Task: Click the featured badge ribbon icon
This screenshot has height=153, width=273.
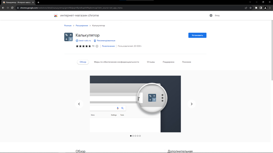Action: [95, 40]
